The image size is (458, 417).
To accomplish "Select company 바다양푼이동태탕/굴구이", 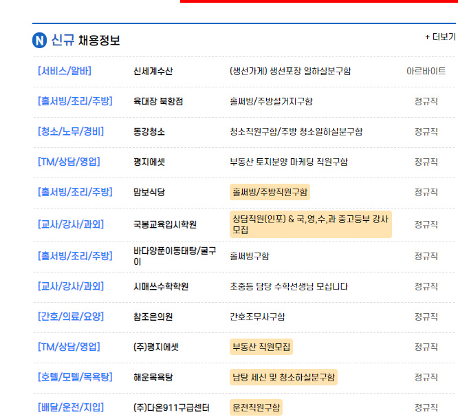I will point(175,256).
